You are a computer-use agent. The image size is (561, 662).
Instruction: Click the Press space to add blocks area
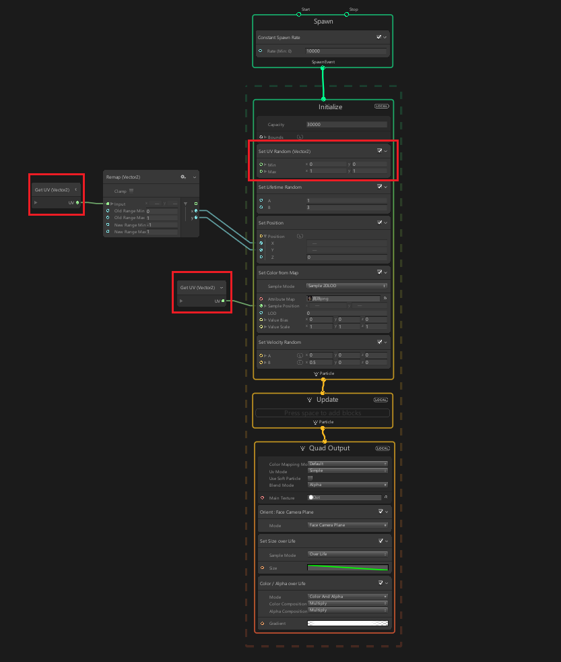[x=323, y=413]
